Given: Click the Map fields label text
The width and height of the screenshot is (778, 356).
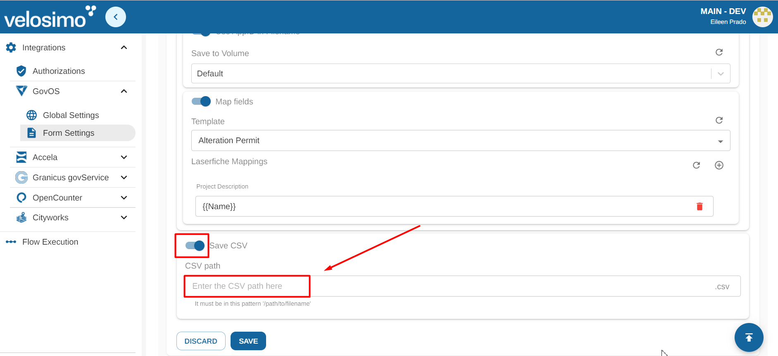Looking at the screenshot, I should (234, 101).
